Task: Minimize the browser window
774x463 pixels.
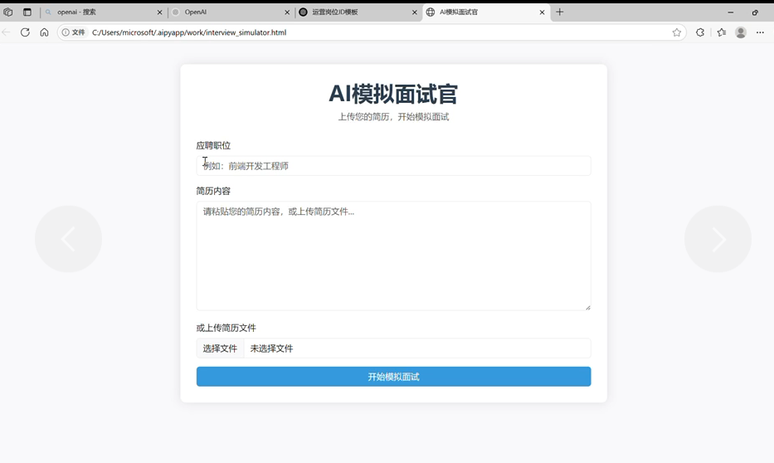Action: (x=731, y=12)
